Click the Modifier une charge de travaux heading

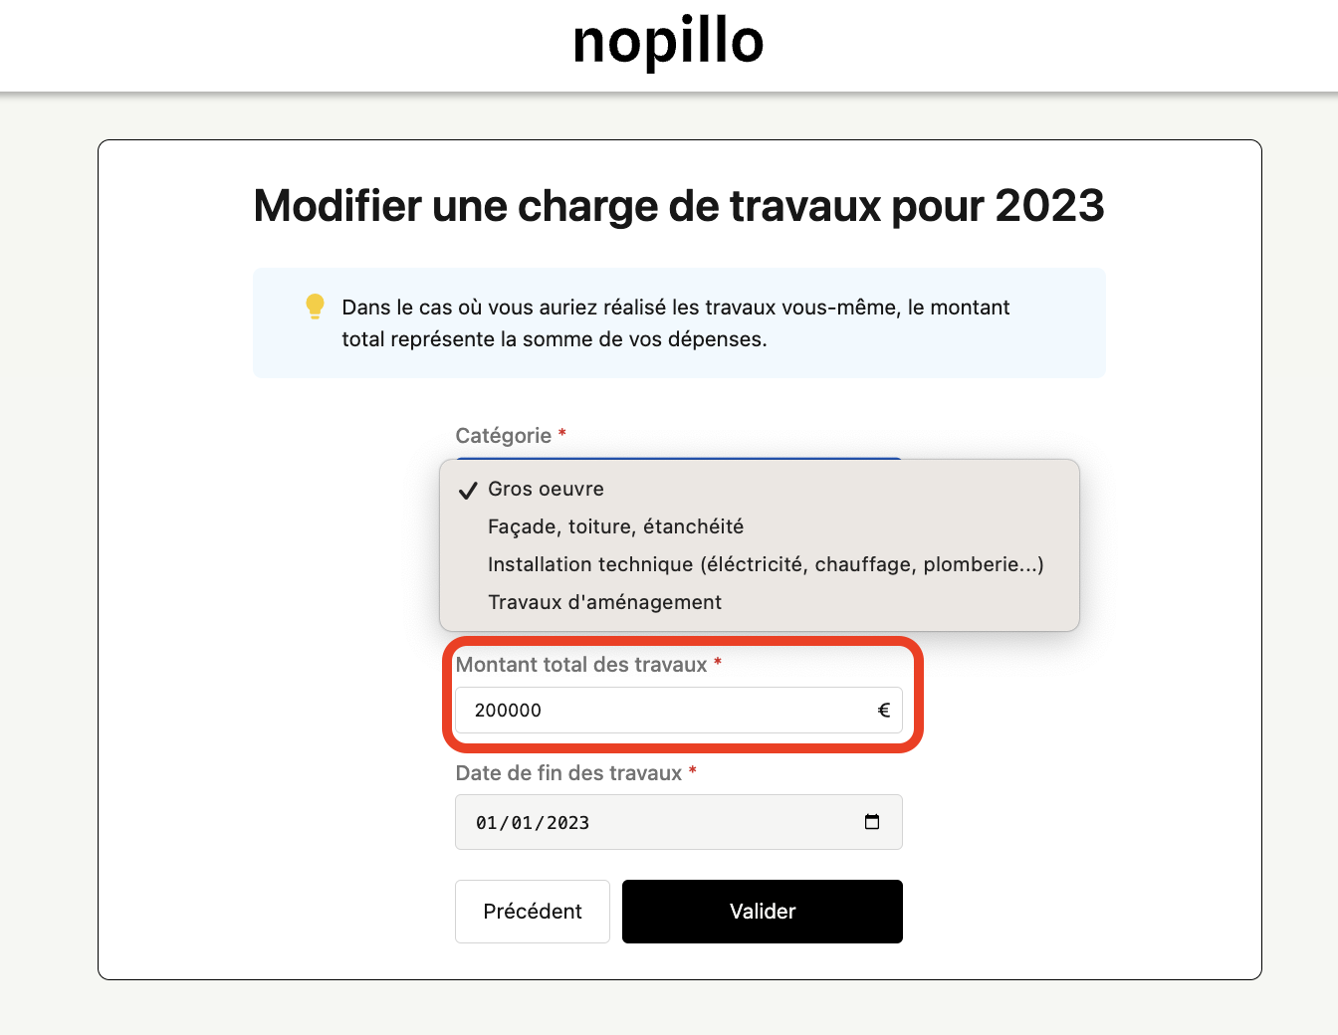pyautogui.click(x=679, y=206)
